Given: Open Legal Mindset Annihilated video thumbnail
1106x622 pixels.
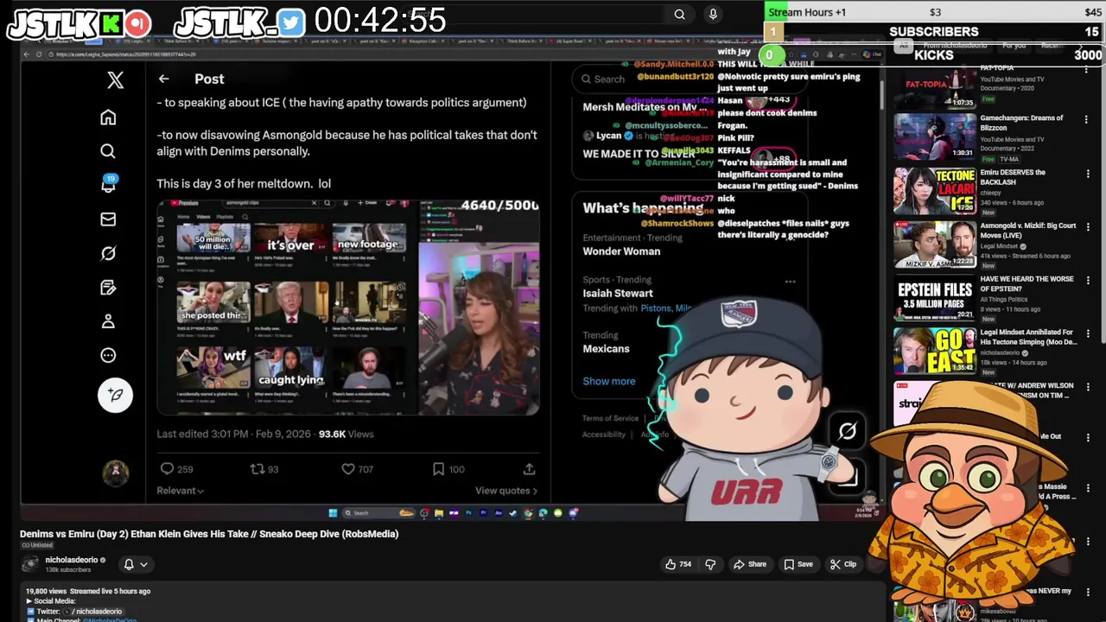Looking at the screenshot, I should coord(934,352).
